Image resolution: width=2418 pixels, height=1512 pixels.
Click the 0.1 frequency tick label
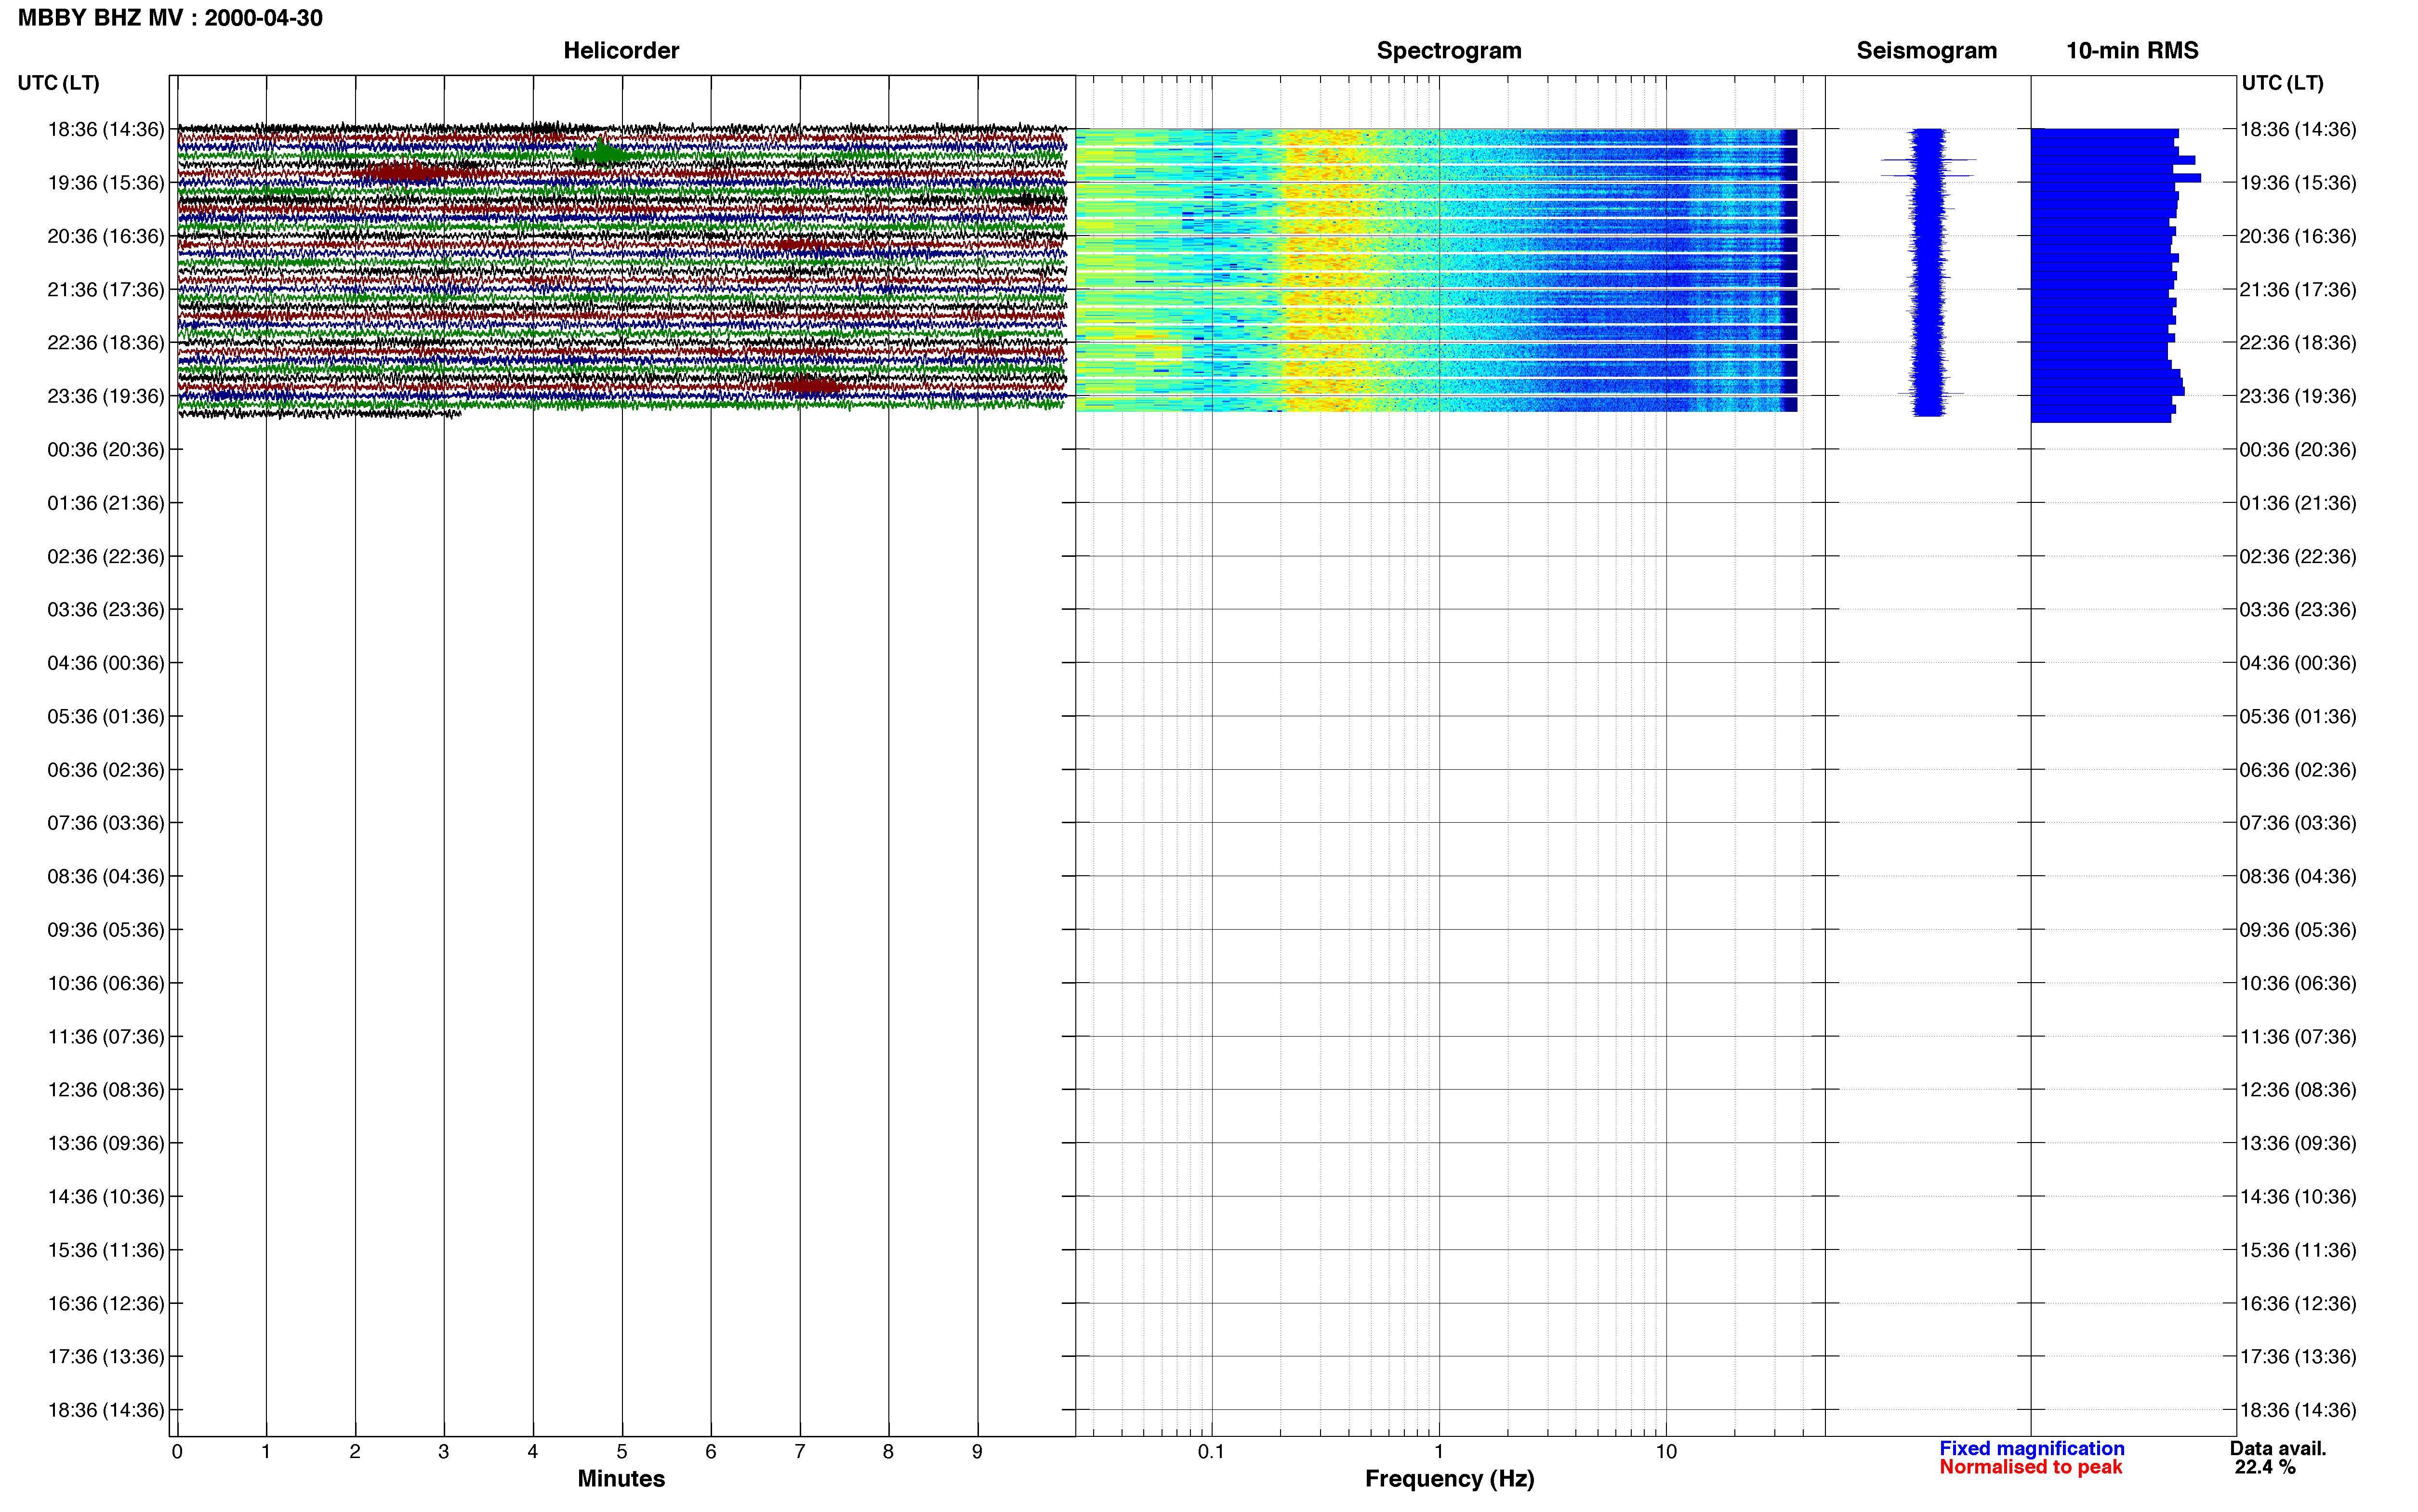tap(1211, 1452)
